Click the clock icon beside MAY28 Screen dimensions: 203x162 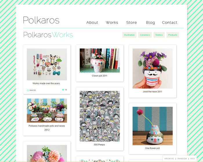point(28,90)
